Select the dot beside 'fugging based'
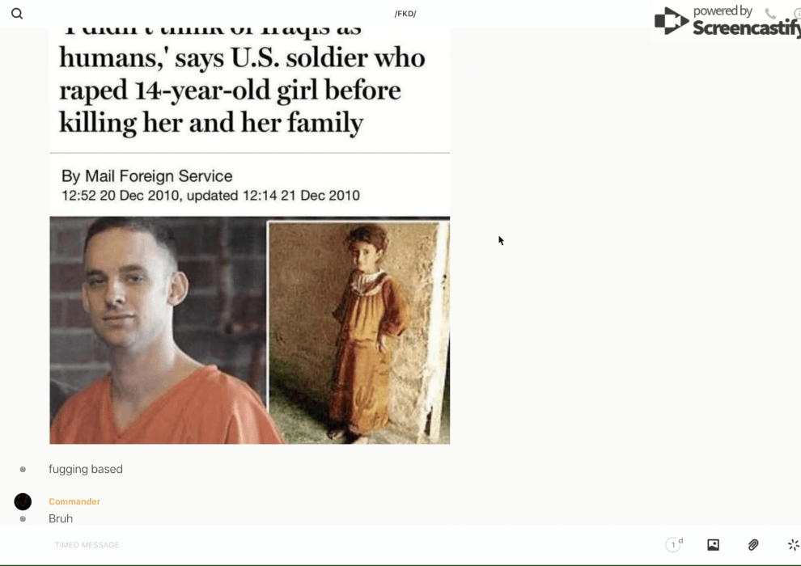This screenshot has height=566, width=801. (23, 469)
